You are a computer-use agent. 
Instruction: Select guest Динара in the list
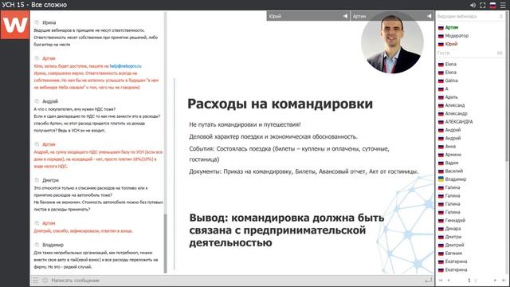pyautogui.click(x=453, y=229)
